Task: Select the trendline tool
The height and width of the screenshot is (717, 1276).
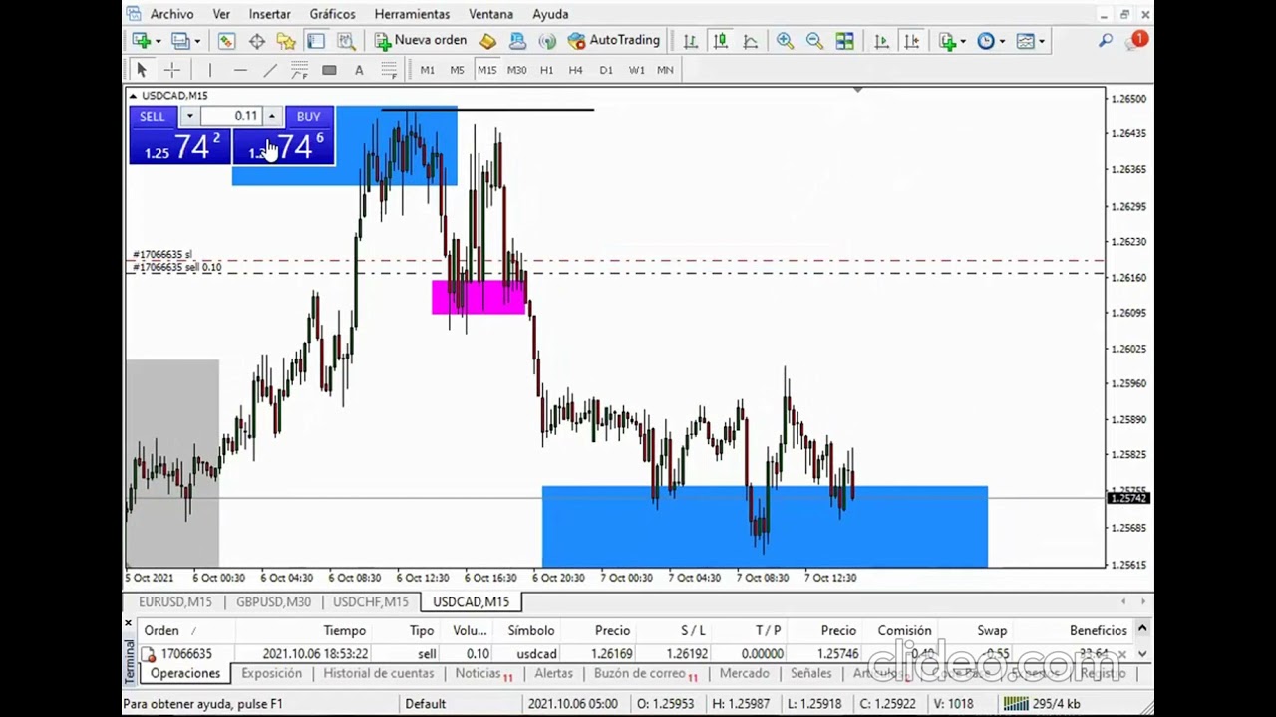Action: [269, 70]
